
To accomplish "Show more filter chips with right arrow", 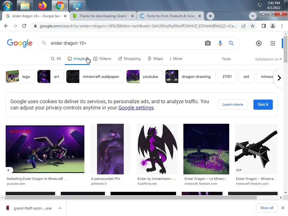I will pos(279,78).
